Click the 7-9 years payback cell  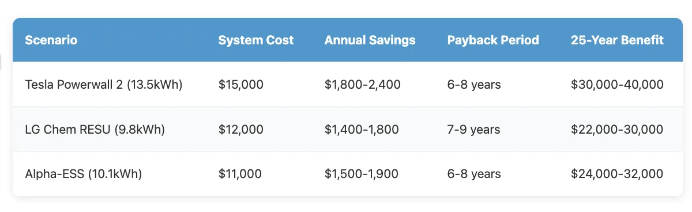tap(474, 130)
